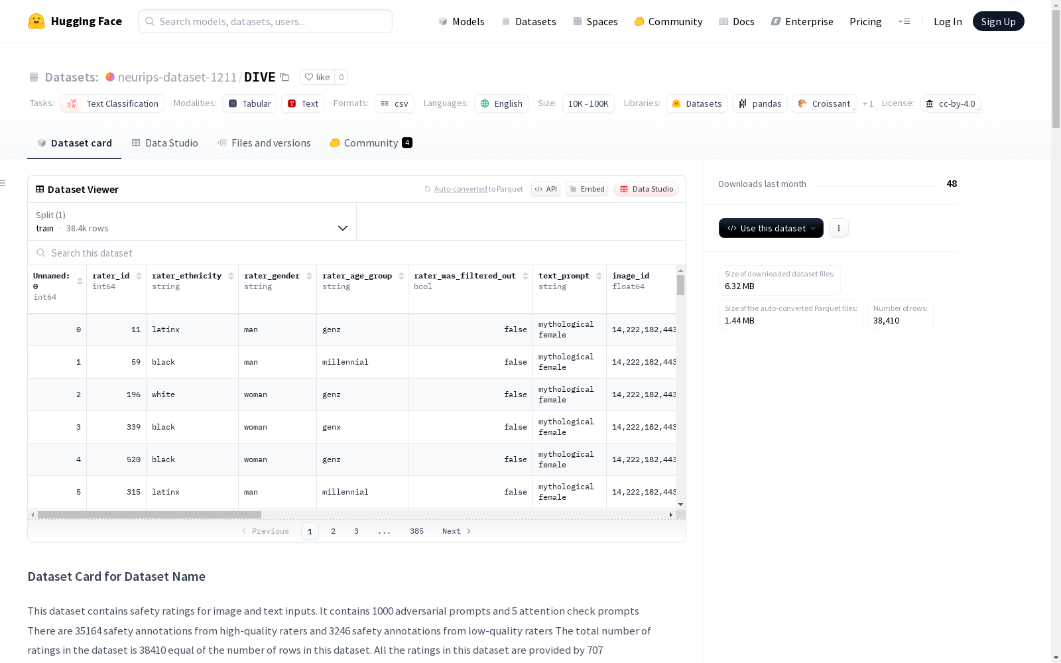Click the like count showing 0
Viewport: 1061px width, 663px height.
click(x=341, y=77)
